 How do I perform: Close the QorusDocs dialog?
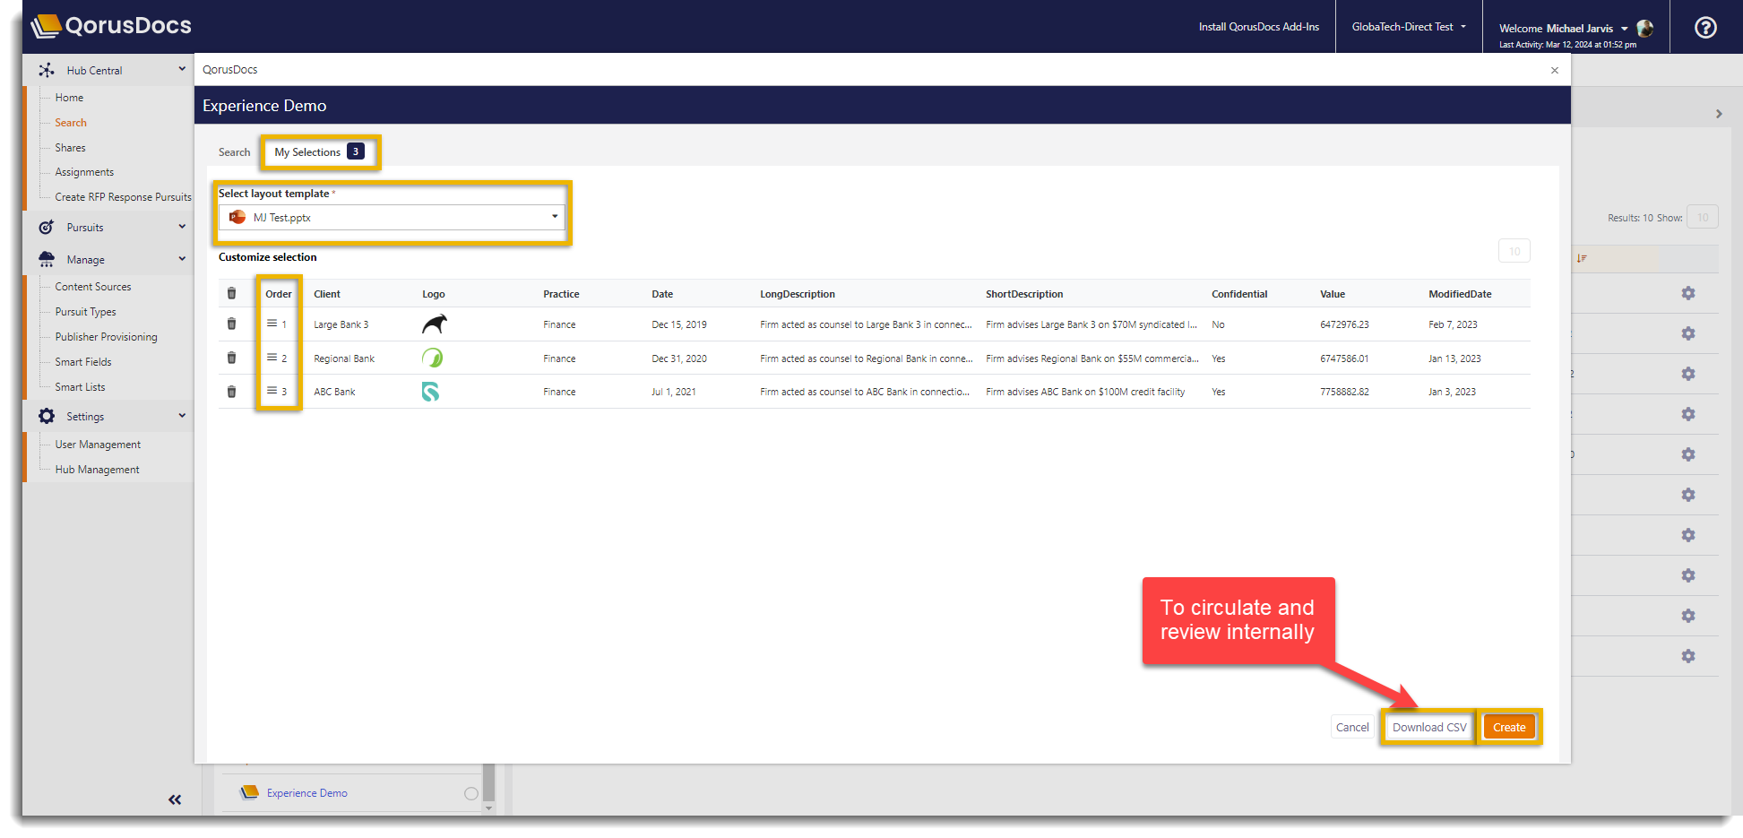pos(1555,70)
